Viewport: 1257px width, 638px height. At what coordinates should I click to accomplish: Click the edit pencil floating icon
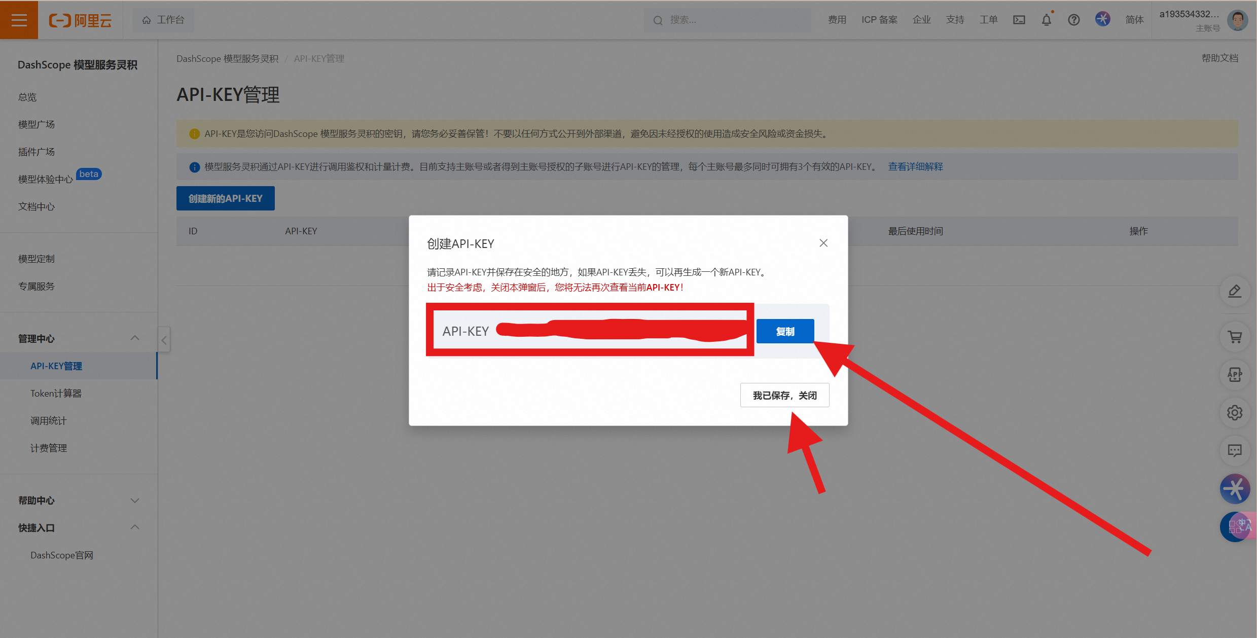[1234, 291]
